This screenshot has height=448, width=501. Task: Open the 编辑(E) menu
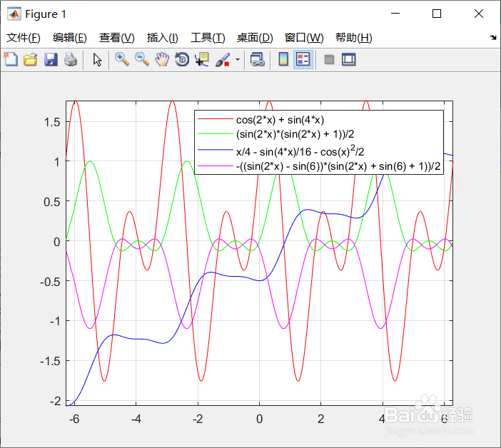point(70,38)
